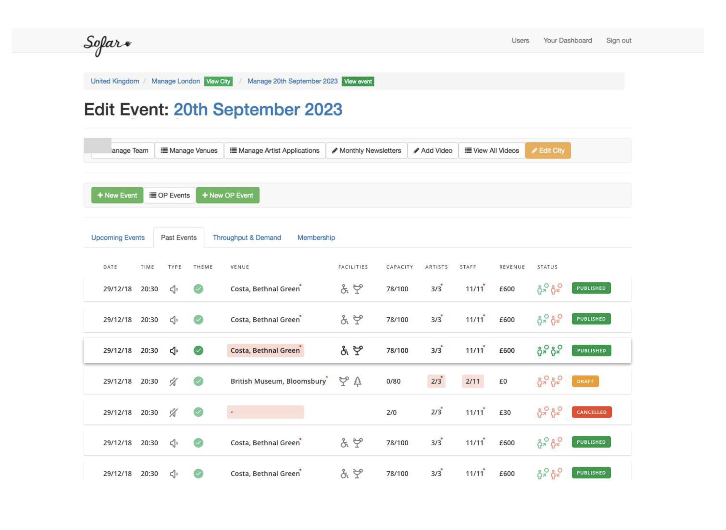Screen dimensions: 726x530
Task: Open the OP Events list
Action: pos(170,195)
